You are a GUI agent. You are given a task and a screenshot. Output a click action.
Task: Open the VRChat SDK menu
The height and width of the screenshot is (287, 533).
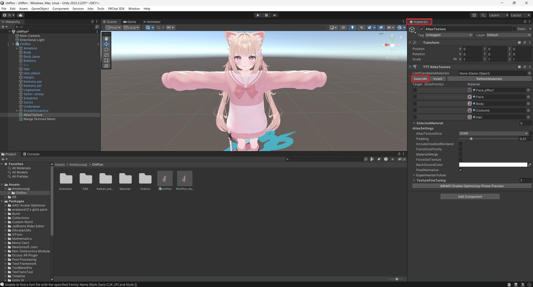coord(116,9)
